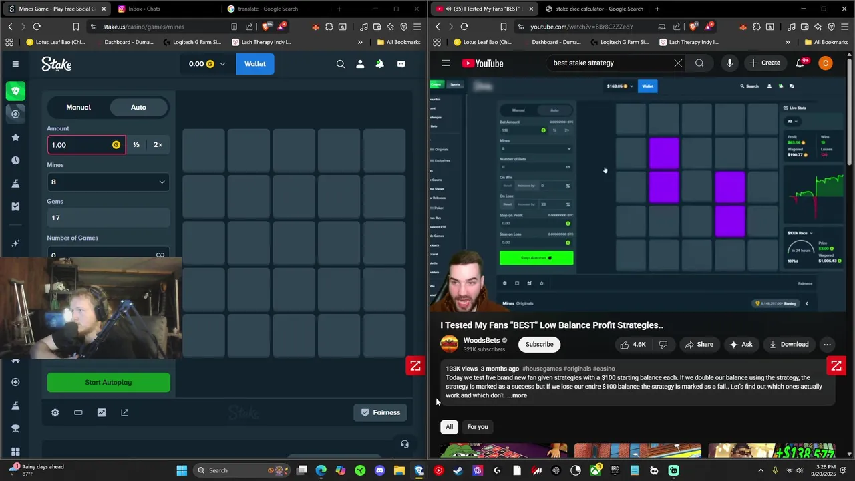The height and width of the screenshot is (481, 855).
Task: Open Discord from the Windows taskbar
Action: 380,470
